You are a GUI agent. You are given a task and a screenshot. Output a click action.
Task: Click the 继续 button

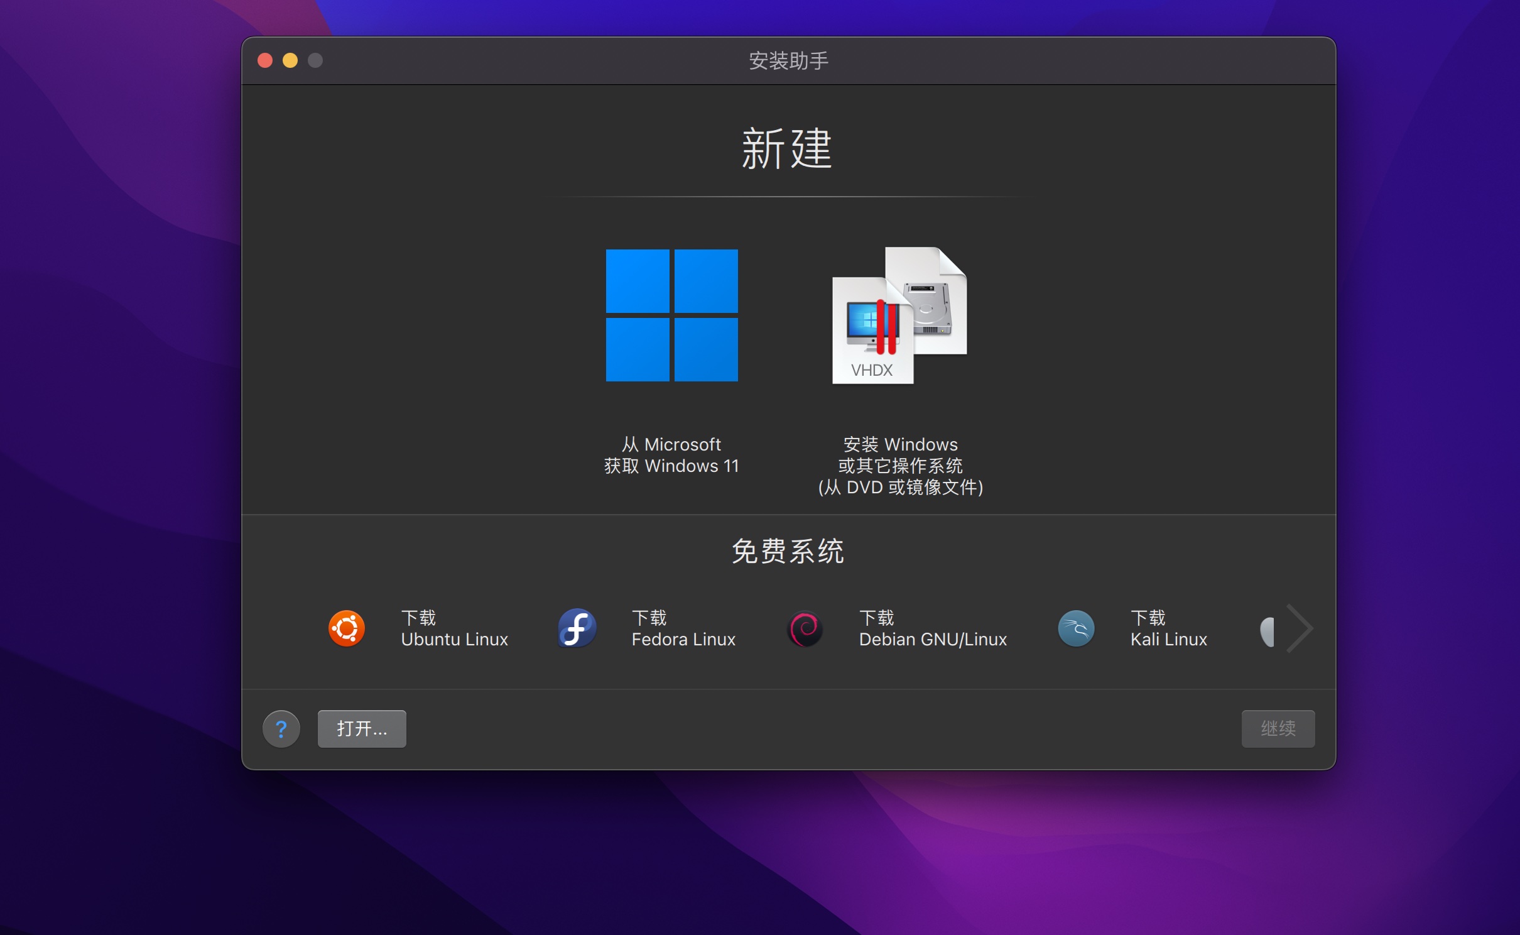point(1278,729)
